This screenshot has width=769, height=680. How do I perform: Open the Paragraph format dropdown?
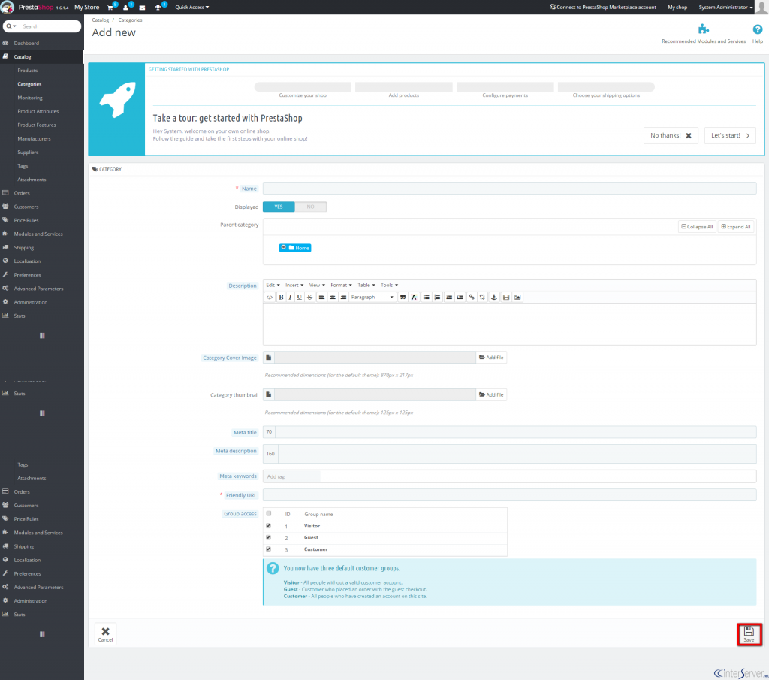click(372, 298)
